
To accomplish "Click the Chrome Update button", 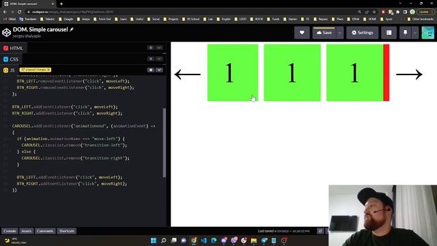I will pyautogui.click(x=425, y=12).
